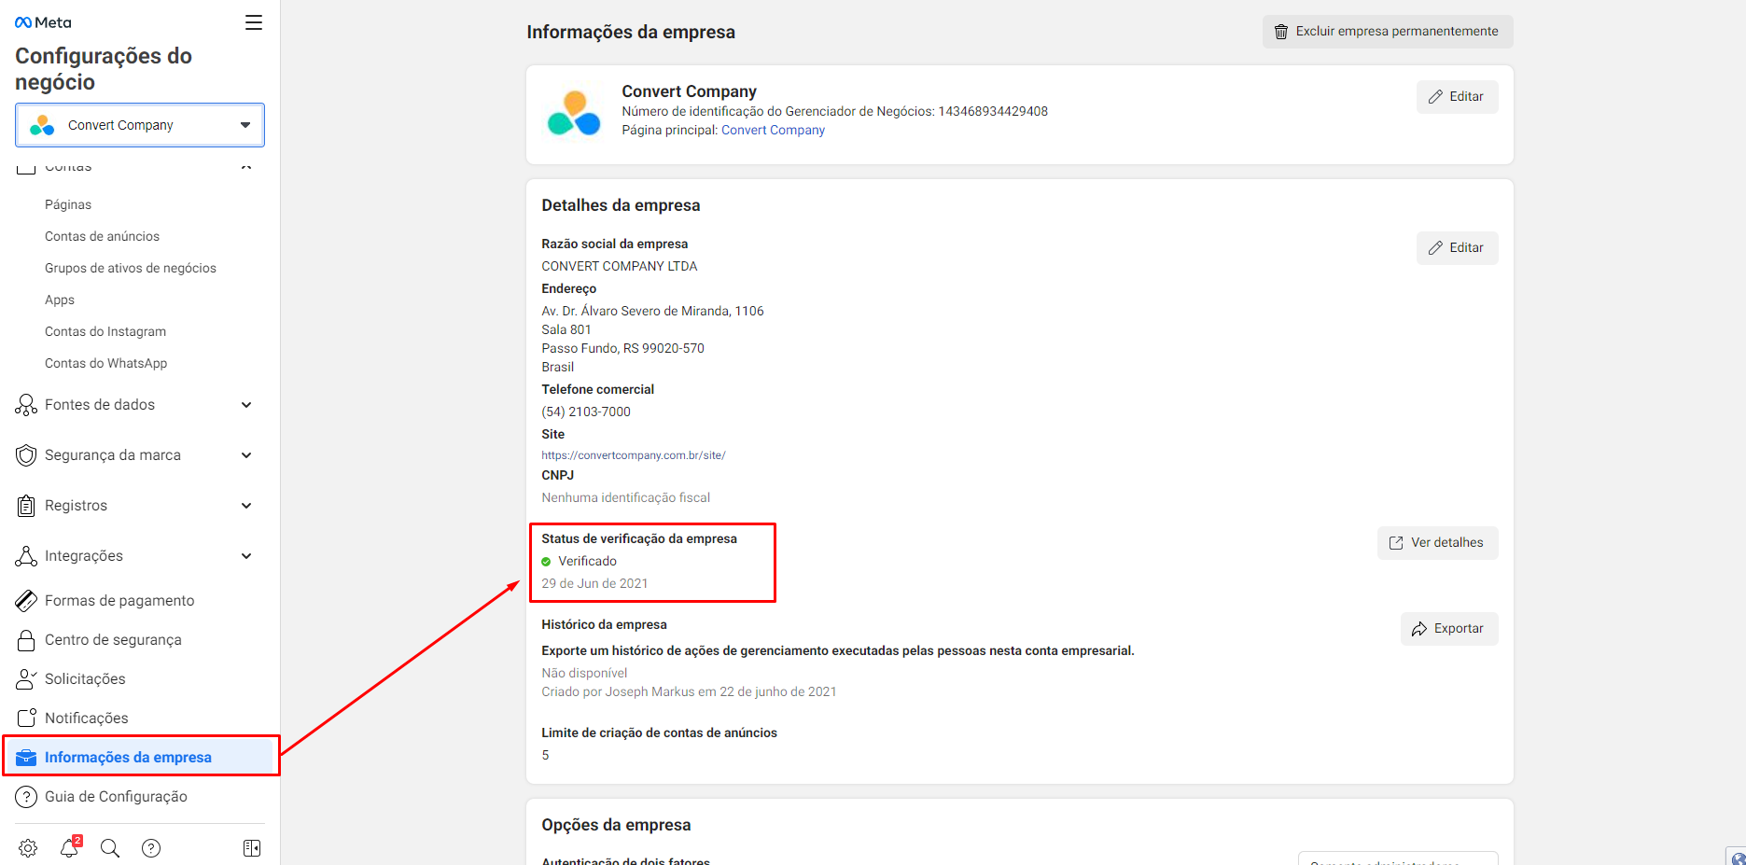Go to Contas de anúncios
The height and width of the screenshot is (865, 1746).
pyautogui.click(x=102, y=236)
